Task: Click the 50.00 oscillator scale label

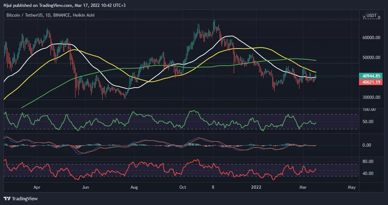Action: pos(369,122)
